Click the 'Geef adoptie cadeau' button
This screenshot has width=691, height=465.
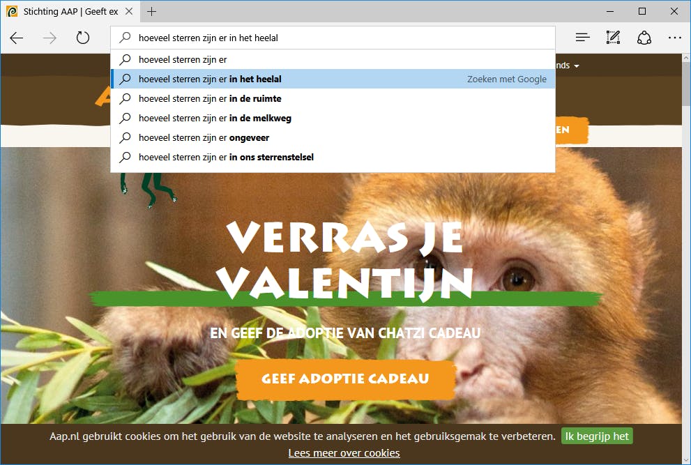346,379
